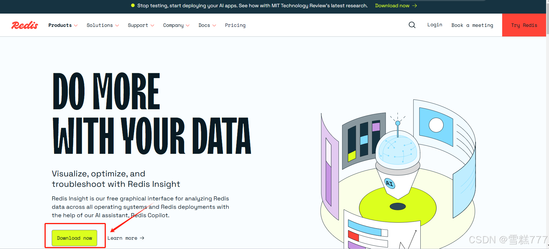Click the arrow after Learn more
Image resolution: width=549 pixels, height=249 pixels.
pyautogui.click(x=142, y=238)
